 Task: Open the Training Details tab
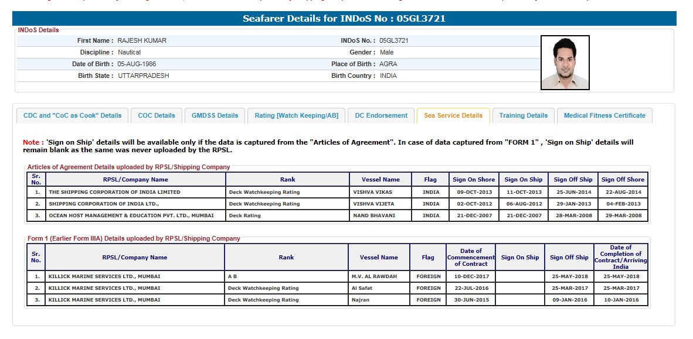point(523,115)
